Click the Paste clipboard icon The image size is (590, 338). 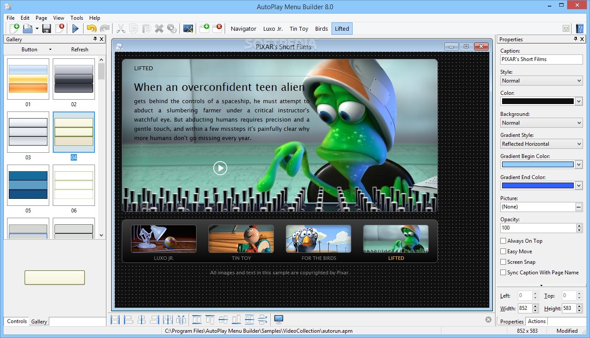click(x=146, y=29)
